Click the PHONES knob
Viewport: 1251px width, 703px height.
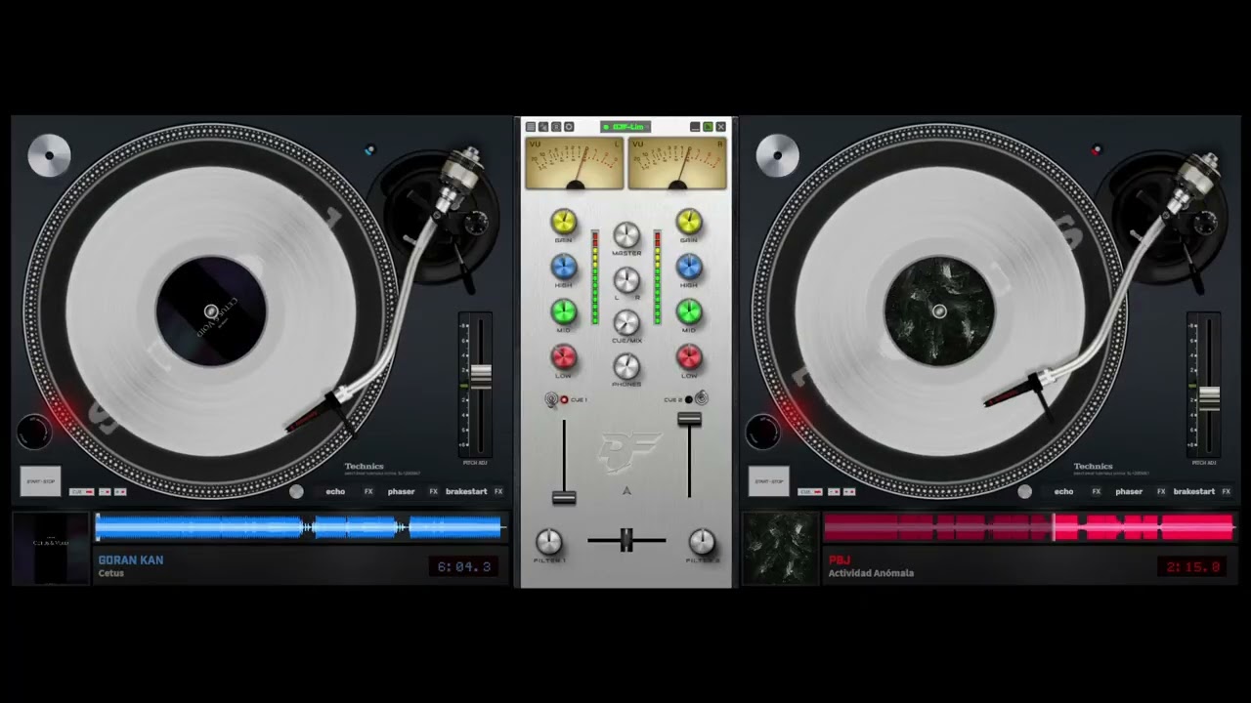626,367
